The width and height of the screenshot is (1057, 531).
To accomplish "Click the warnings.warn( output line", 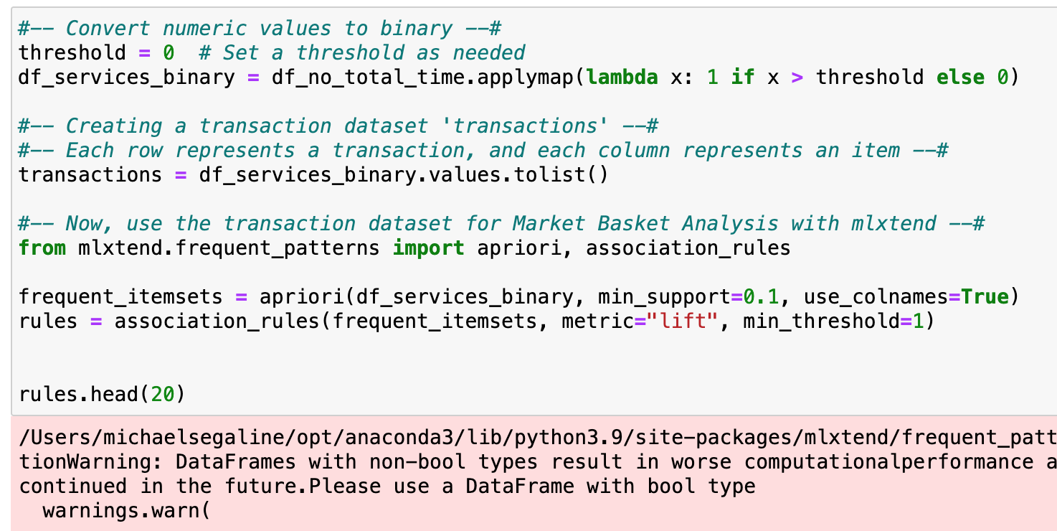I will tap(126, 511).
